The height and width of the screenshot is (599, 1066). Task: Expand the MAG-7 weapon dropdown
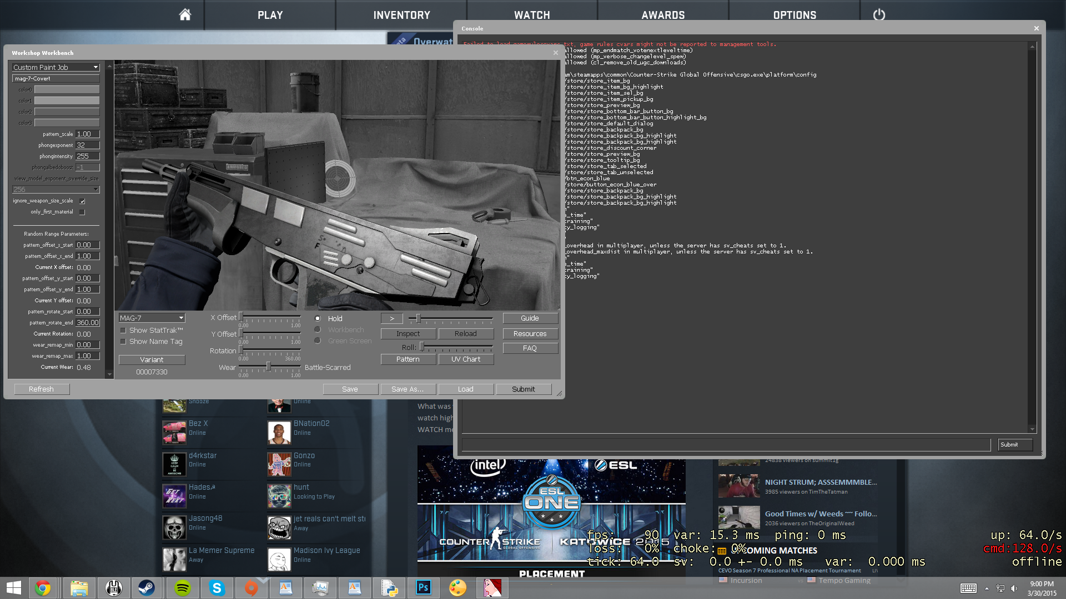(x=152, y=318)
